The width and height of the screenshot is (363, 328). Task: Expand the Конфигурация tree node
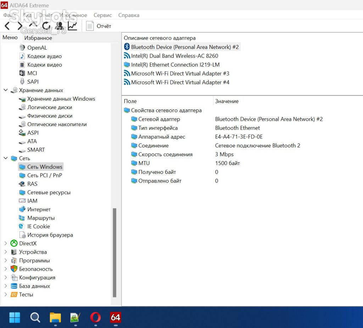click(x=6, y=277)
